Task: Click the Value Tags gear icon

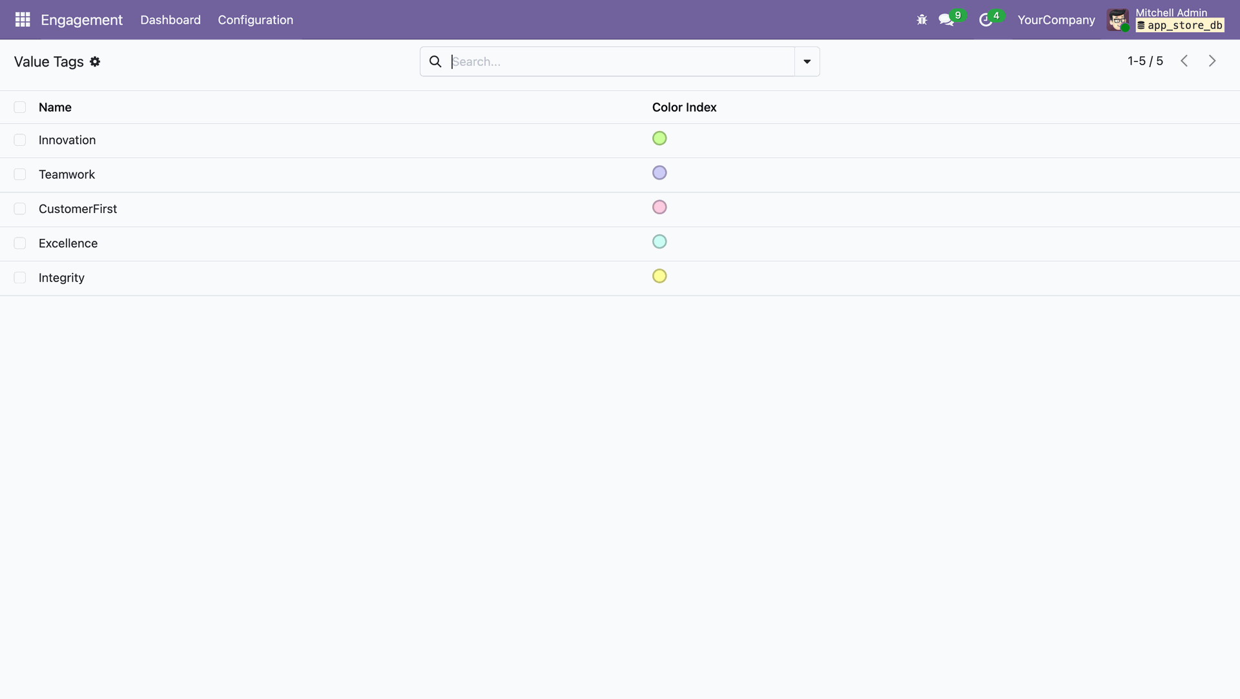Action: (x=95, y=62)
